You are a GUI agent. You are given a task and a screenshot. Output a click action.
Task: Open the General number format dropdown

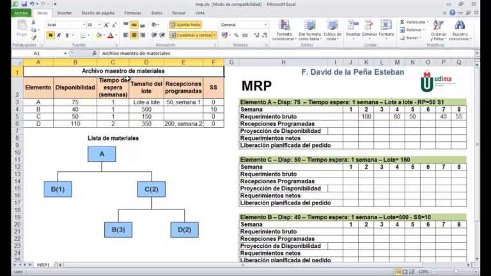point(265,25)
